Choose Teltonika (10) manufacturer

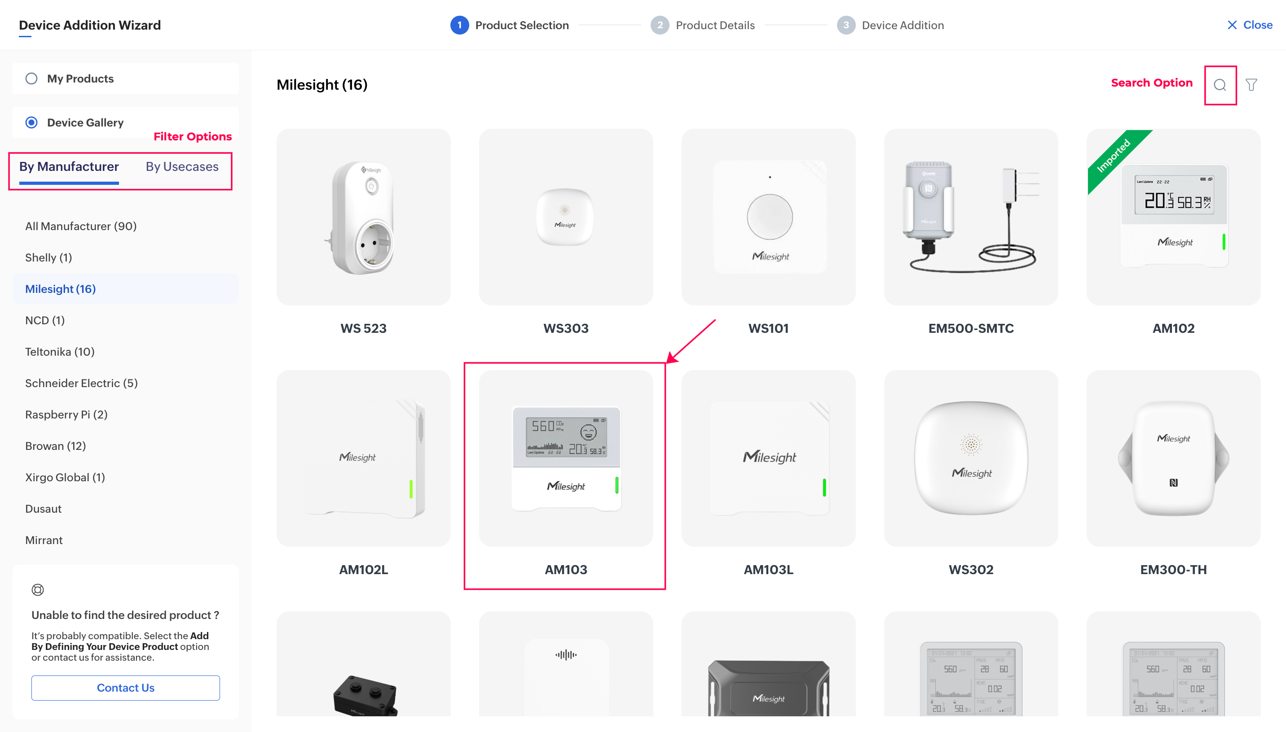coord(60,352)
